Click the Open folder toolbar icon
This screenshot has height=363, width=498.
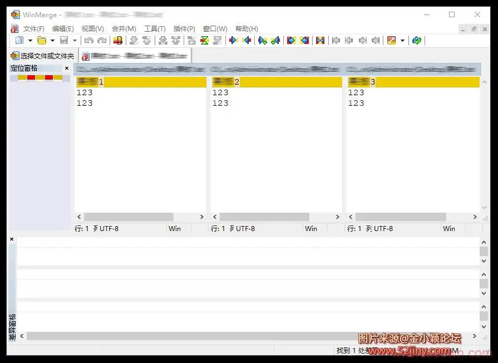pos(42,40)
